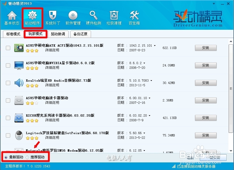The image size is (234, 170).
Task: Click the DriverGenius.com brand logo
Action: point(198,18)
